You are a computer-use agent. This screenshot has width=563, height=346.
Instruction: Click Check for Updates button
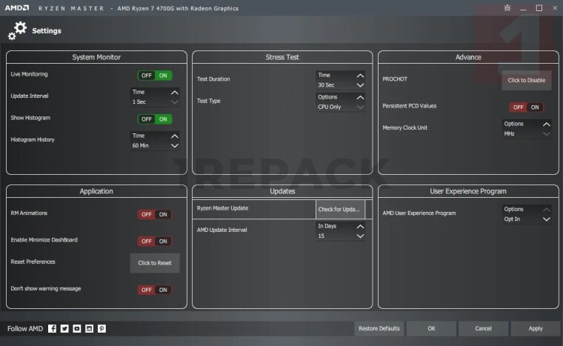tap(340, 210)
